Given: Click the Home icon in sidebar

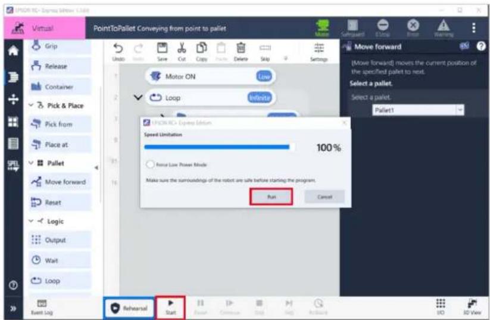Looking at the screenshot, I should click(13, 50).
